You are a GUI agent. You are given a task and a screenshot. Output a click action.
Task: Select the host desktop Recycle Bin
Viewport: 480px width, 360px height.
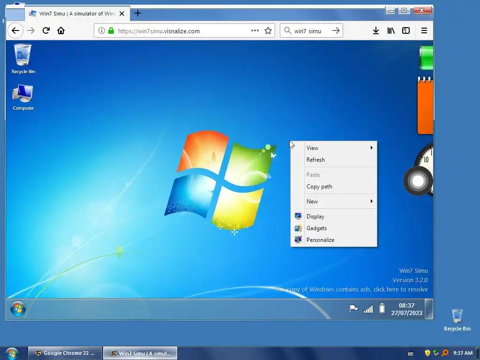coord(457,320)
